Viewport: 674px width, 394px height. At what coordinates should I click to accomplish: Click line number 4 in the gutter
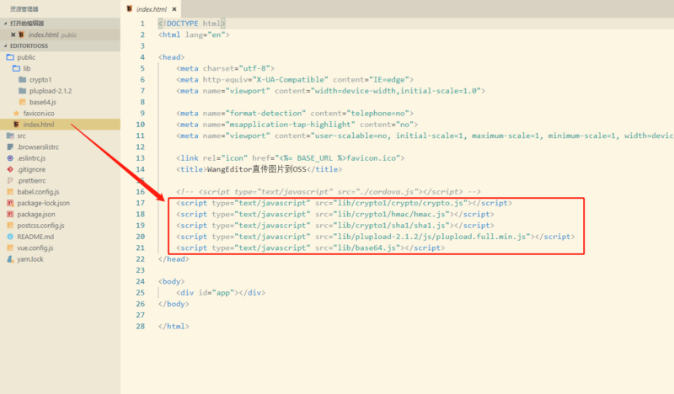tap(142, 57)
